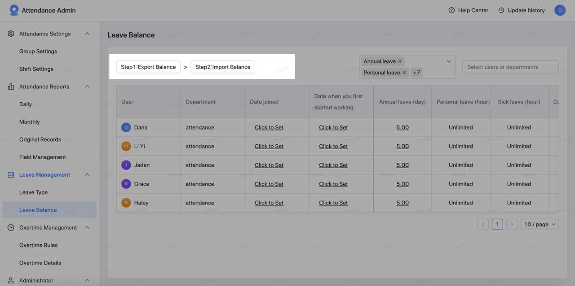
Task: Click Step2:Import Balance button
Action: [223, 67]
